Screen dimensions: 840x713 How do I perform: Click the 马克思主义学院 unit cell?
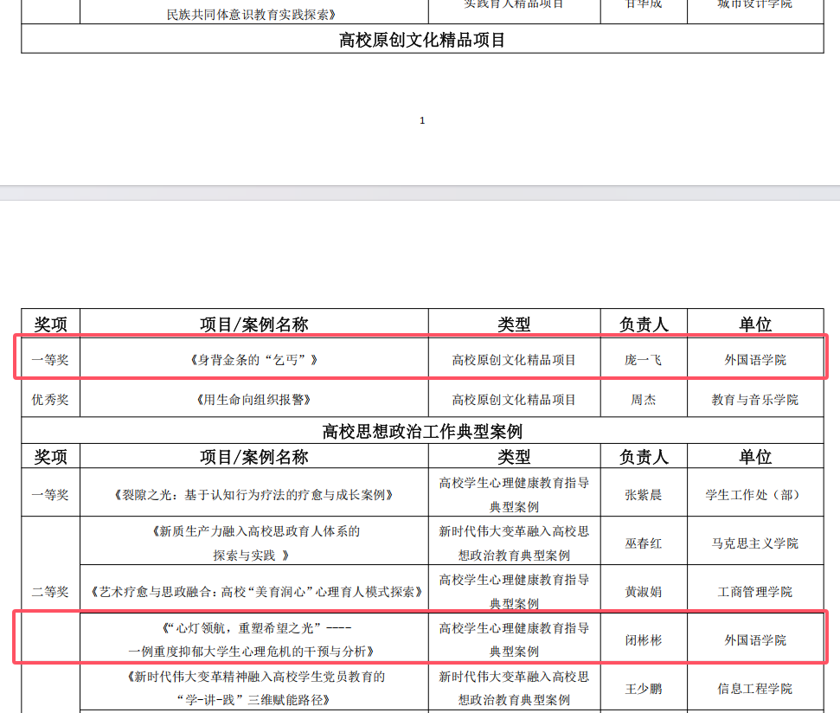coord(754,543)
